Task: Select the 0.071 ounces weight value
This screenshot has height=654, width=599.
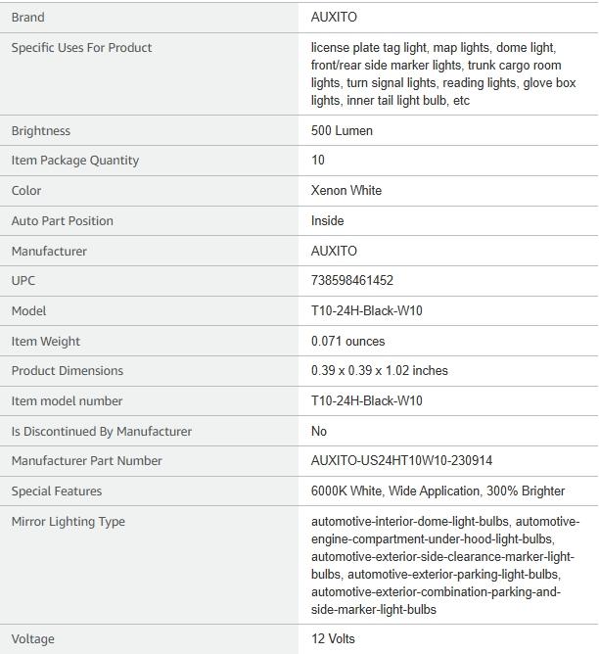Action: (x=348, y=341)
